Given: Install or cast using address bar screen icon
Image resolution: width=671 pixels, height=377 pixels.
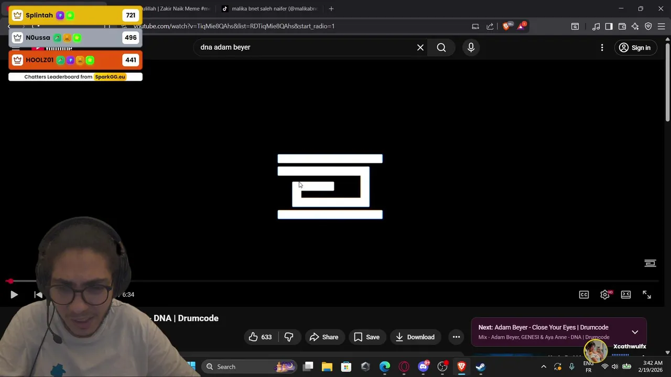Looking at the screenshot, I should tap(475, 26).
